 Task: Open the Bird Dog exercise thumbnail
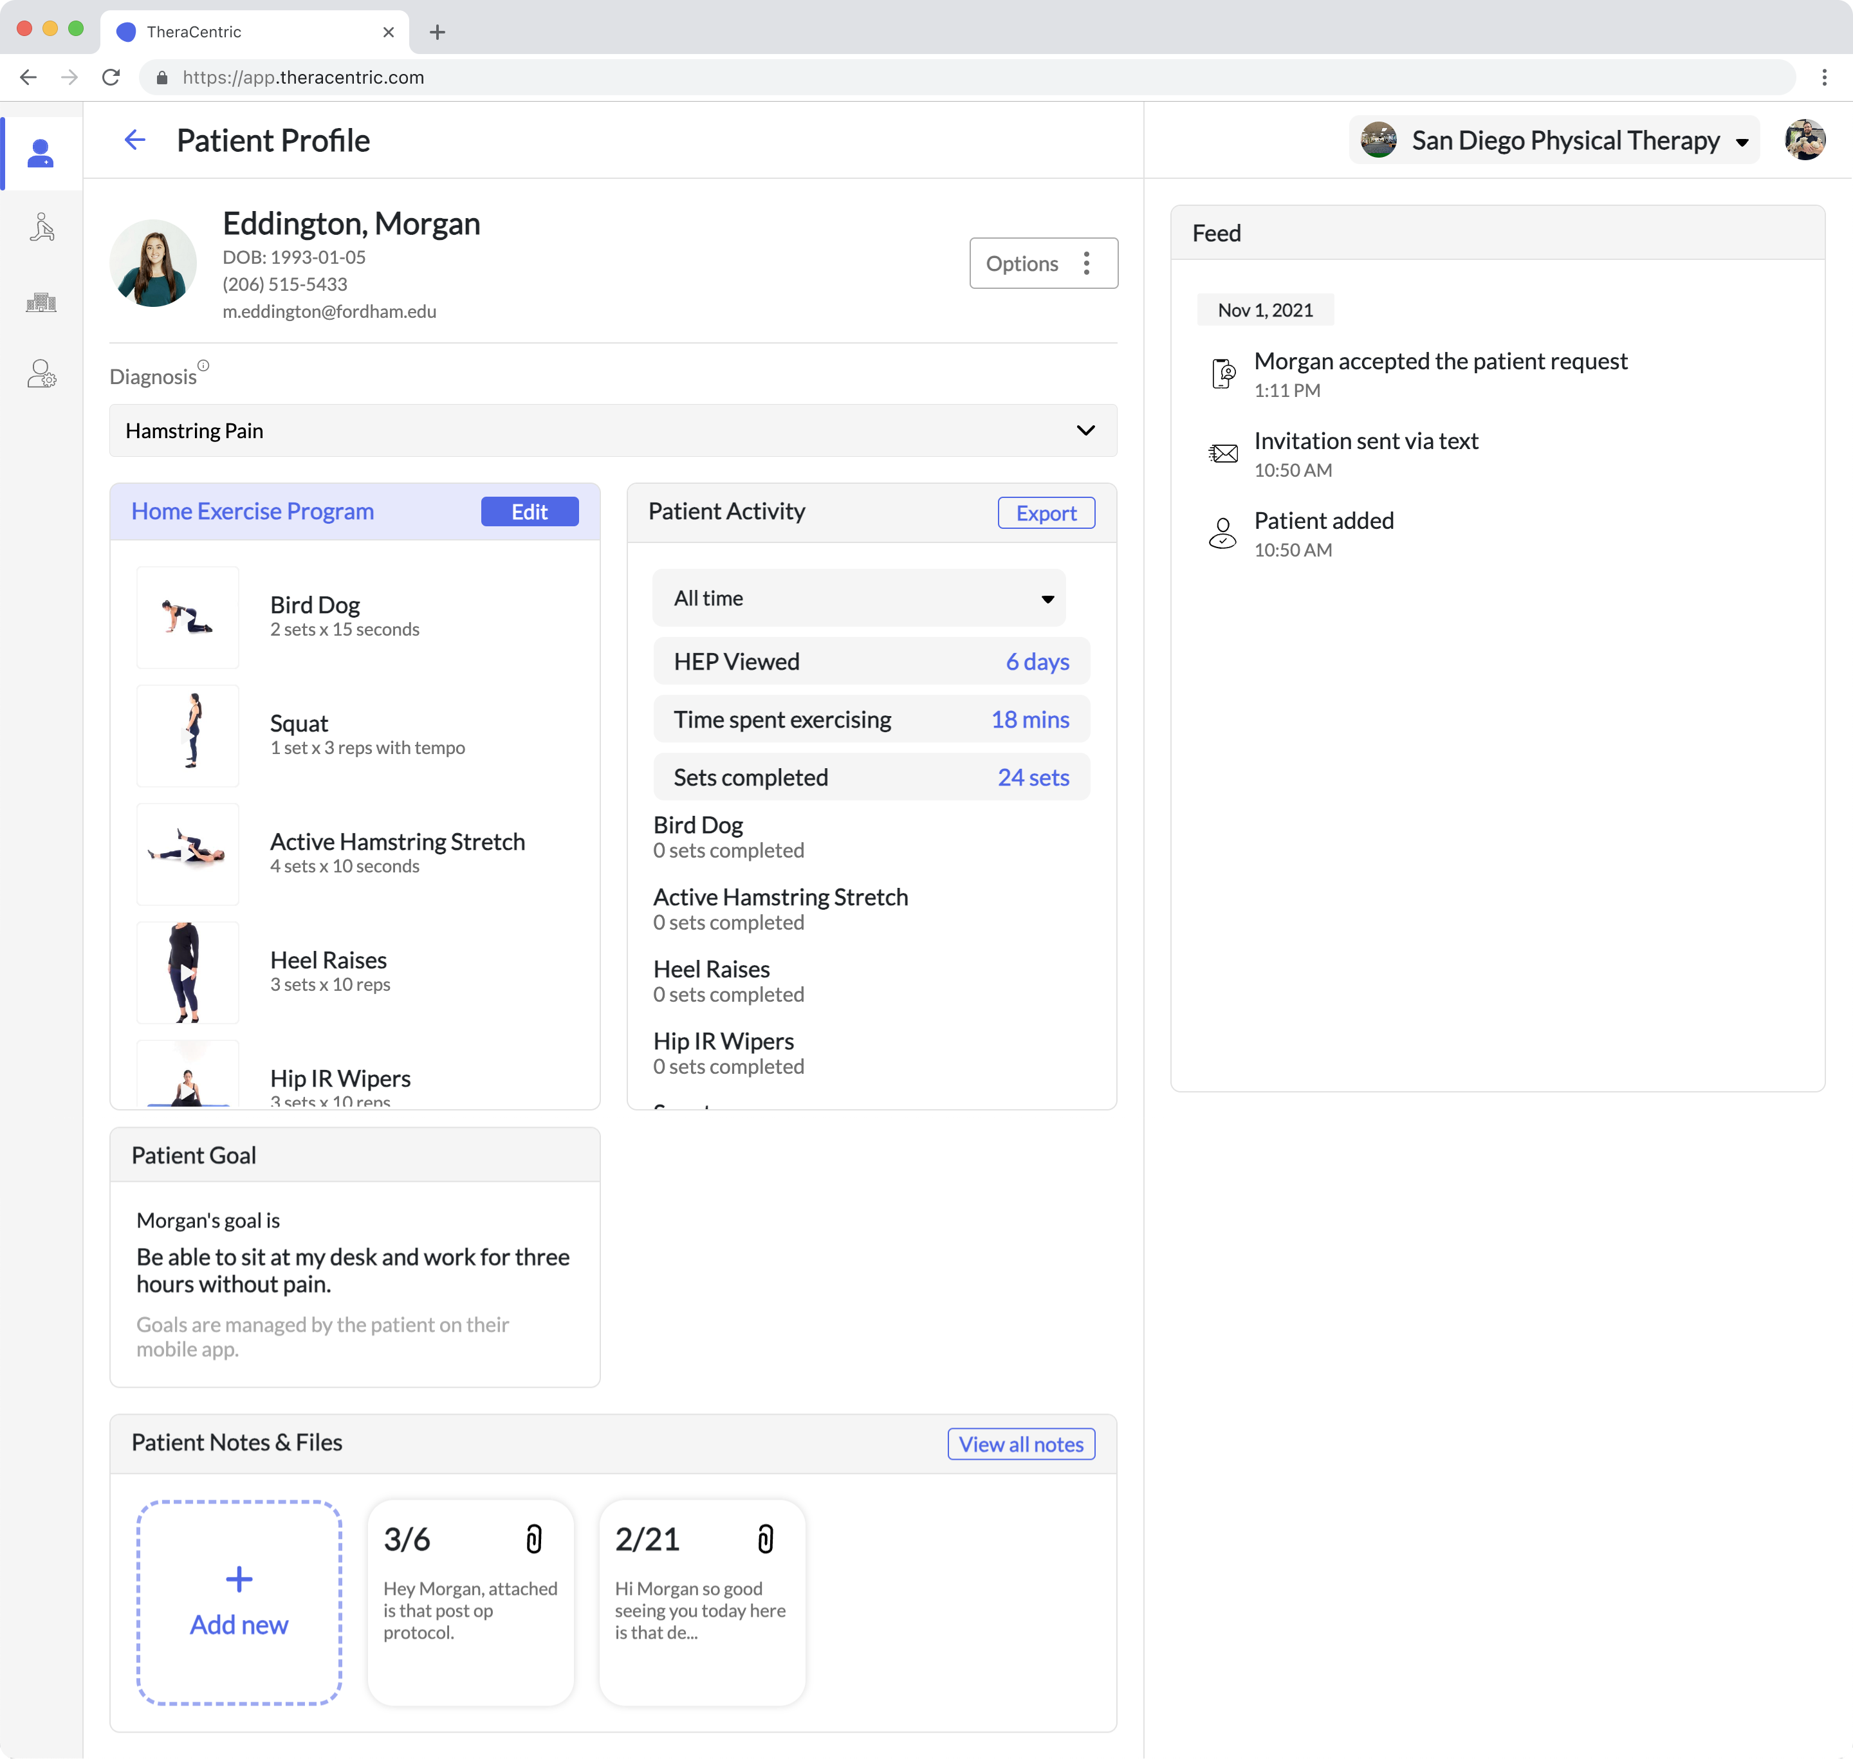(x=187, y=617)
